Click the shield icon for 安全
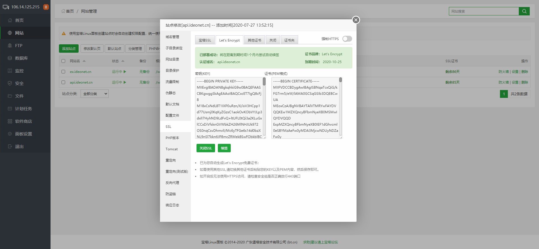539x249 pixels. (10, 83)
